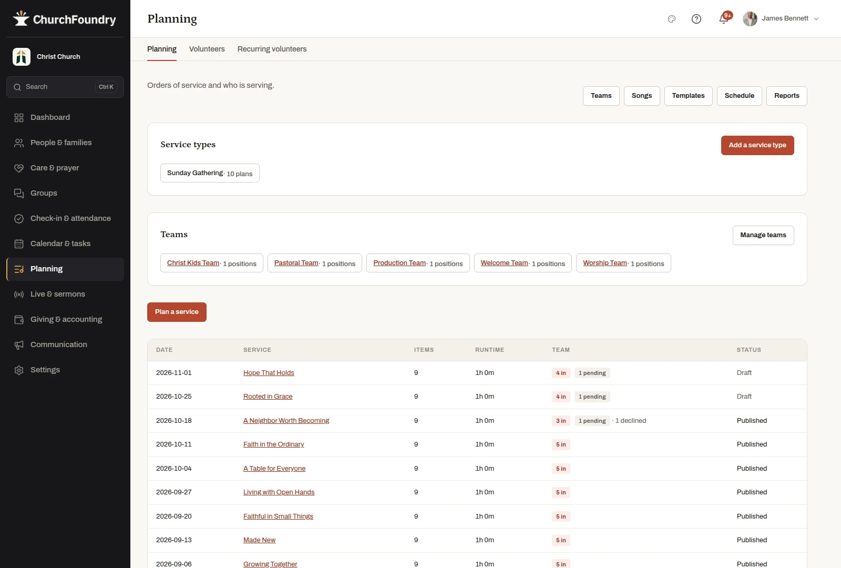The image size is (841, 568).
Task: Click the Settings gear icon
Action: pos(19,370)
